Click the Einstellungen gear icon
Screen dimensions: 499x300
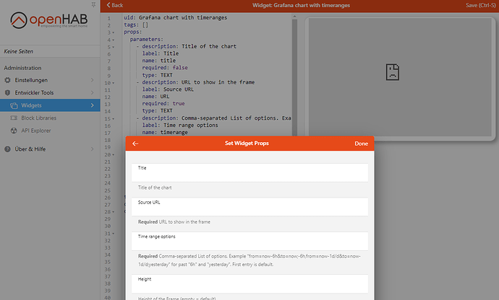pos(7,80)
